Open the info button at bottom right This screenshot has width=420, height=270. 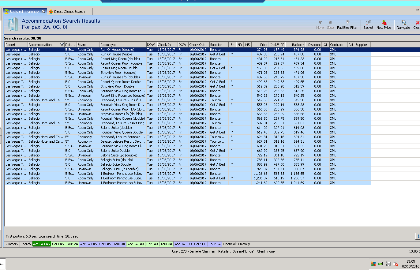(x=418, y=236)
